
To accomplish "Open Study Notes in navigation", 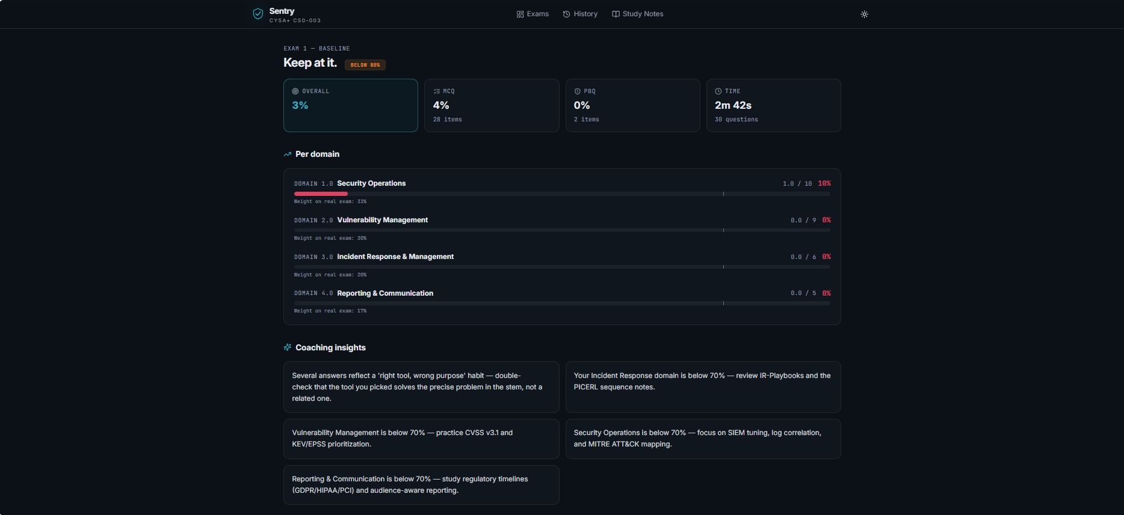I will coord(637,14).
